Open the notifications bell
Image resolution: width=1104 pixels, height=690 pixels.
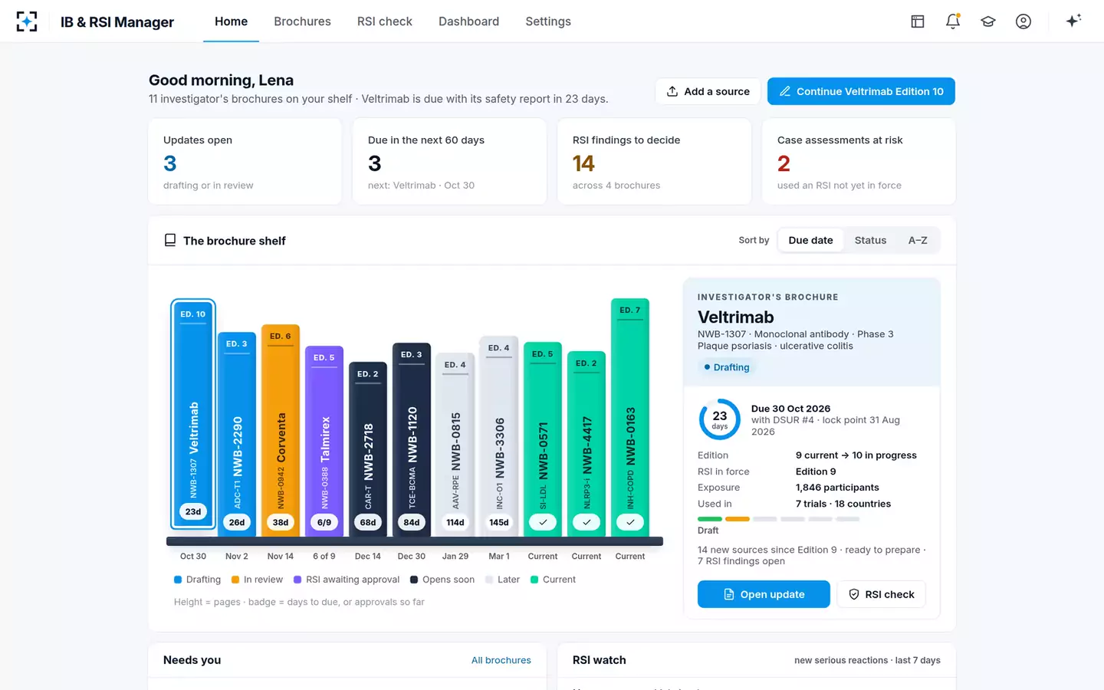(x=953, y=21)
